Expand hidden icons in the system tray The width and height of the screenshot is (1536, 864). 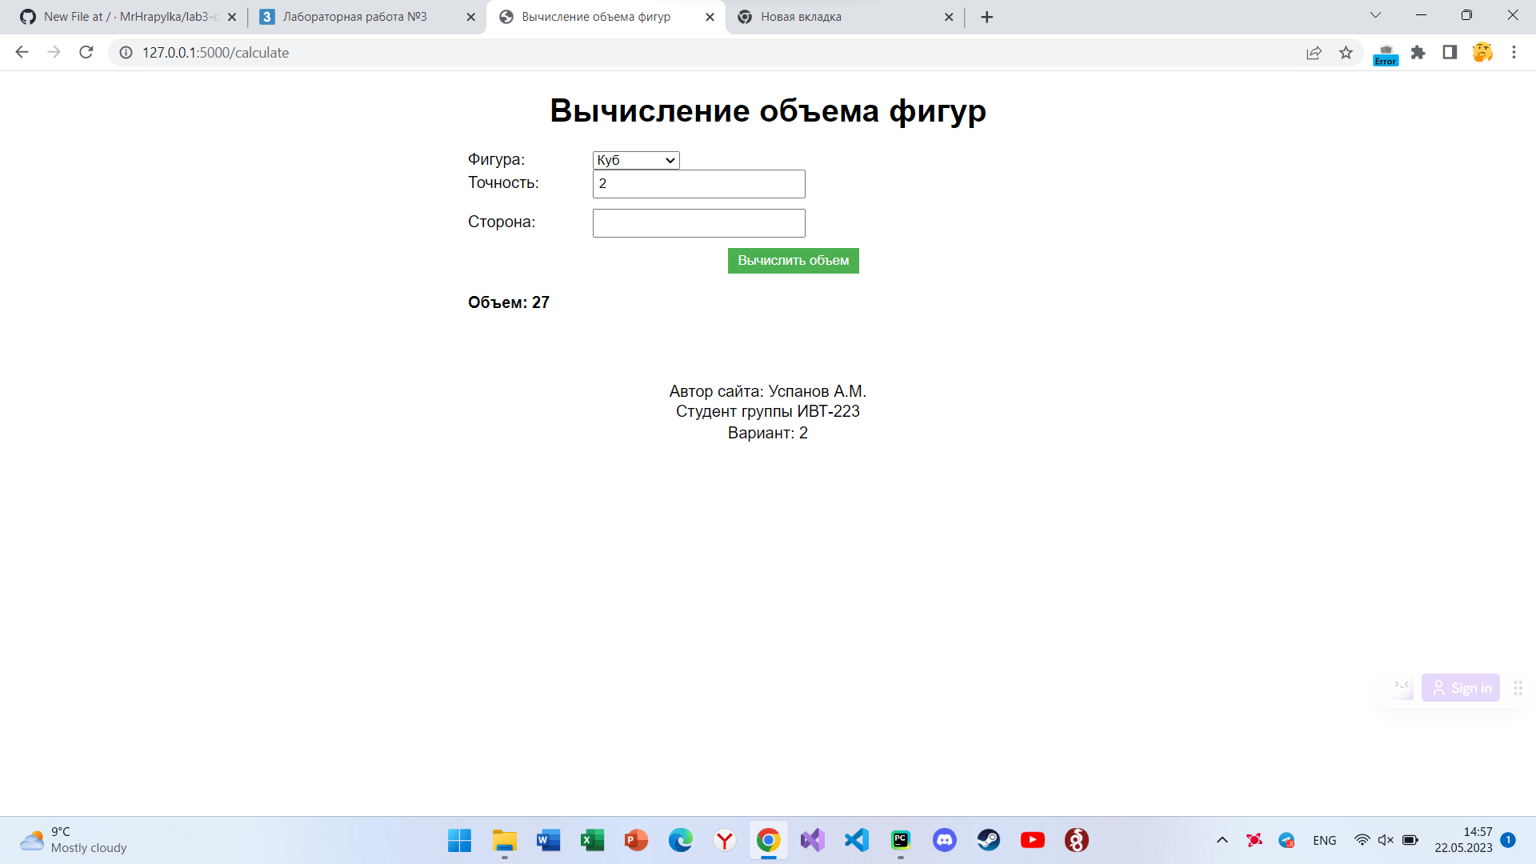tap(1222, 840)
